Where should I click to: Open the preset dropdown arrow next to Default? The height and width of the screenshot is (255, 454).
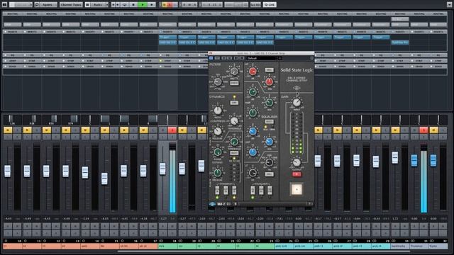click(279, 58)
